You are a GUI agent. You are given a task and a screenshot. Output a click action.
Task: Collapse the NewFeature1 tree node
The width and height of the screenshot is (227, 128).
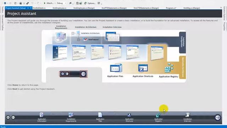click(x=78, y=39)
